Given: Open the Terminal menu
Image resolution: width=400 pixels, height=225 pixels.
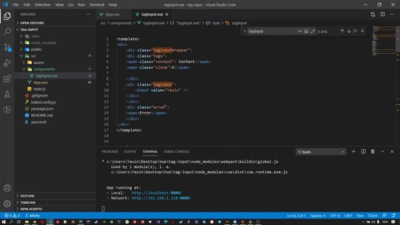Looking at the screenshot, I should (97, 4).
